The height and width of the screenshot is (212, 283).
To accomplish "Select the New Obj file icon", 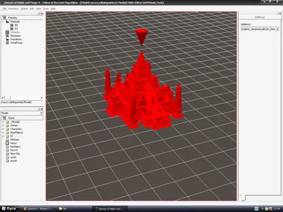I will click(x=7, y=153).
